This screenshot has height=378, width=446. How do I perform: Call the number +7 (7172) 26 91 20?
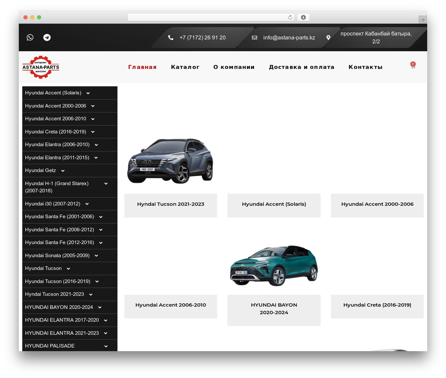[202, 38]
